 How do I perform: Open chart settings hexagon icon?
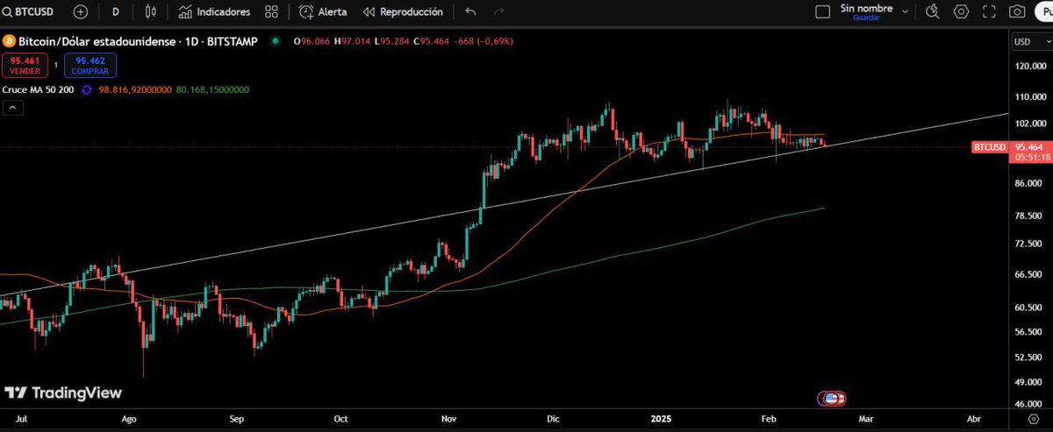962,12
